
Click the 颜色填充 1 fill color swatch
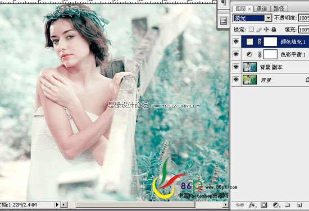[x=249, y=41]
